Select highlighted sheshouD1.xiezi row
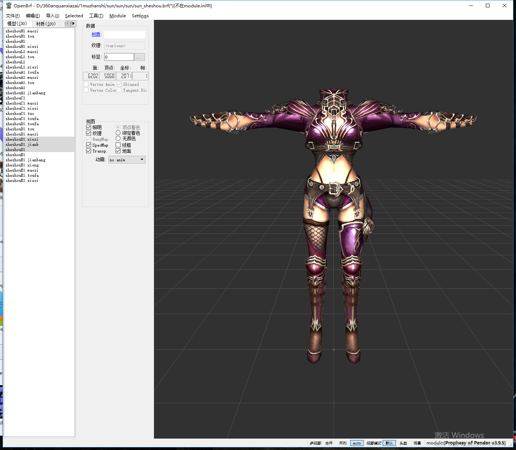This screenshot has height=450, width=516. point(39,140)
